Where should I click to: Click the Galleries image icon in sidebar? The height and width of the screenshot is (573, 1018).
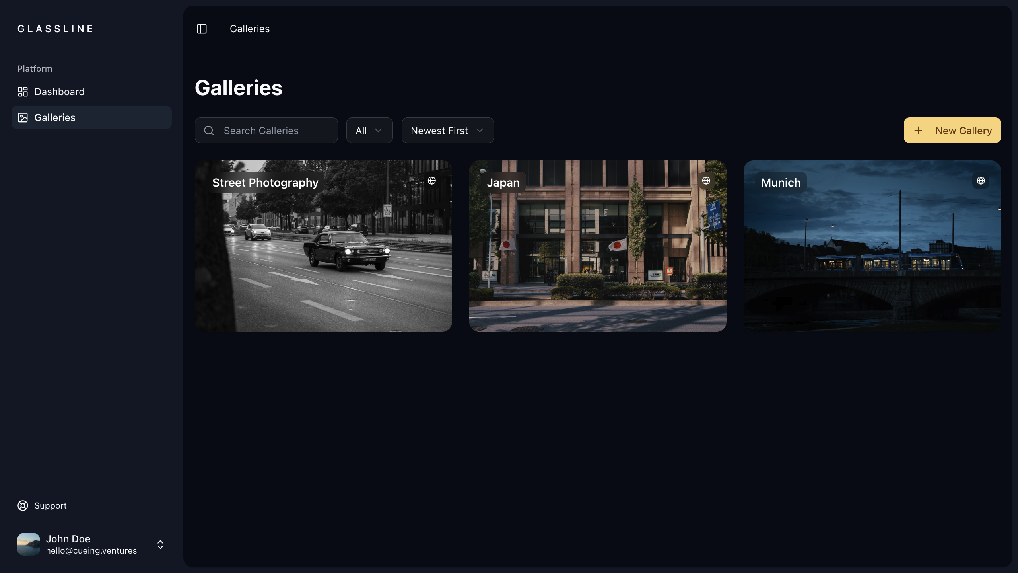(23, 117)
